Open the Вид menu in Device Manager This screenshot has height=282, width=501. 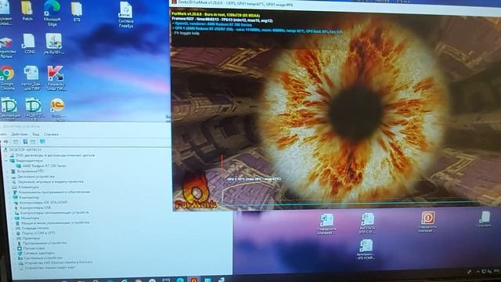tap(36, 134)
